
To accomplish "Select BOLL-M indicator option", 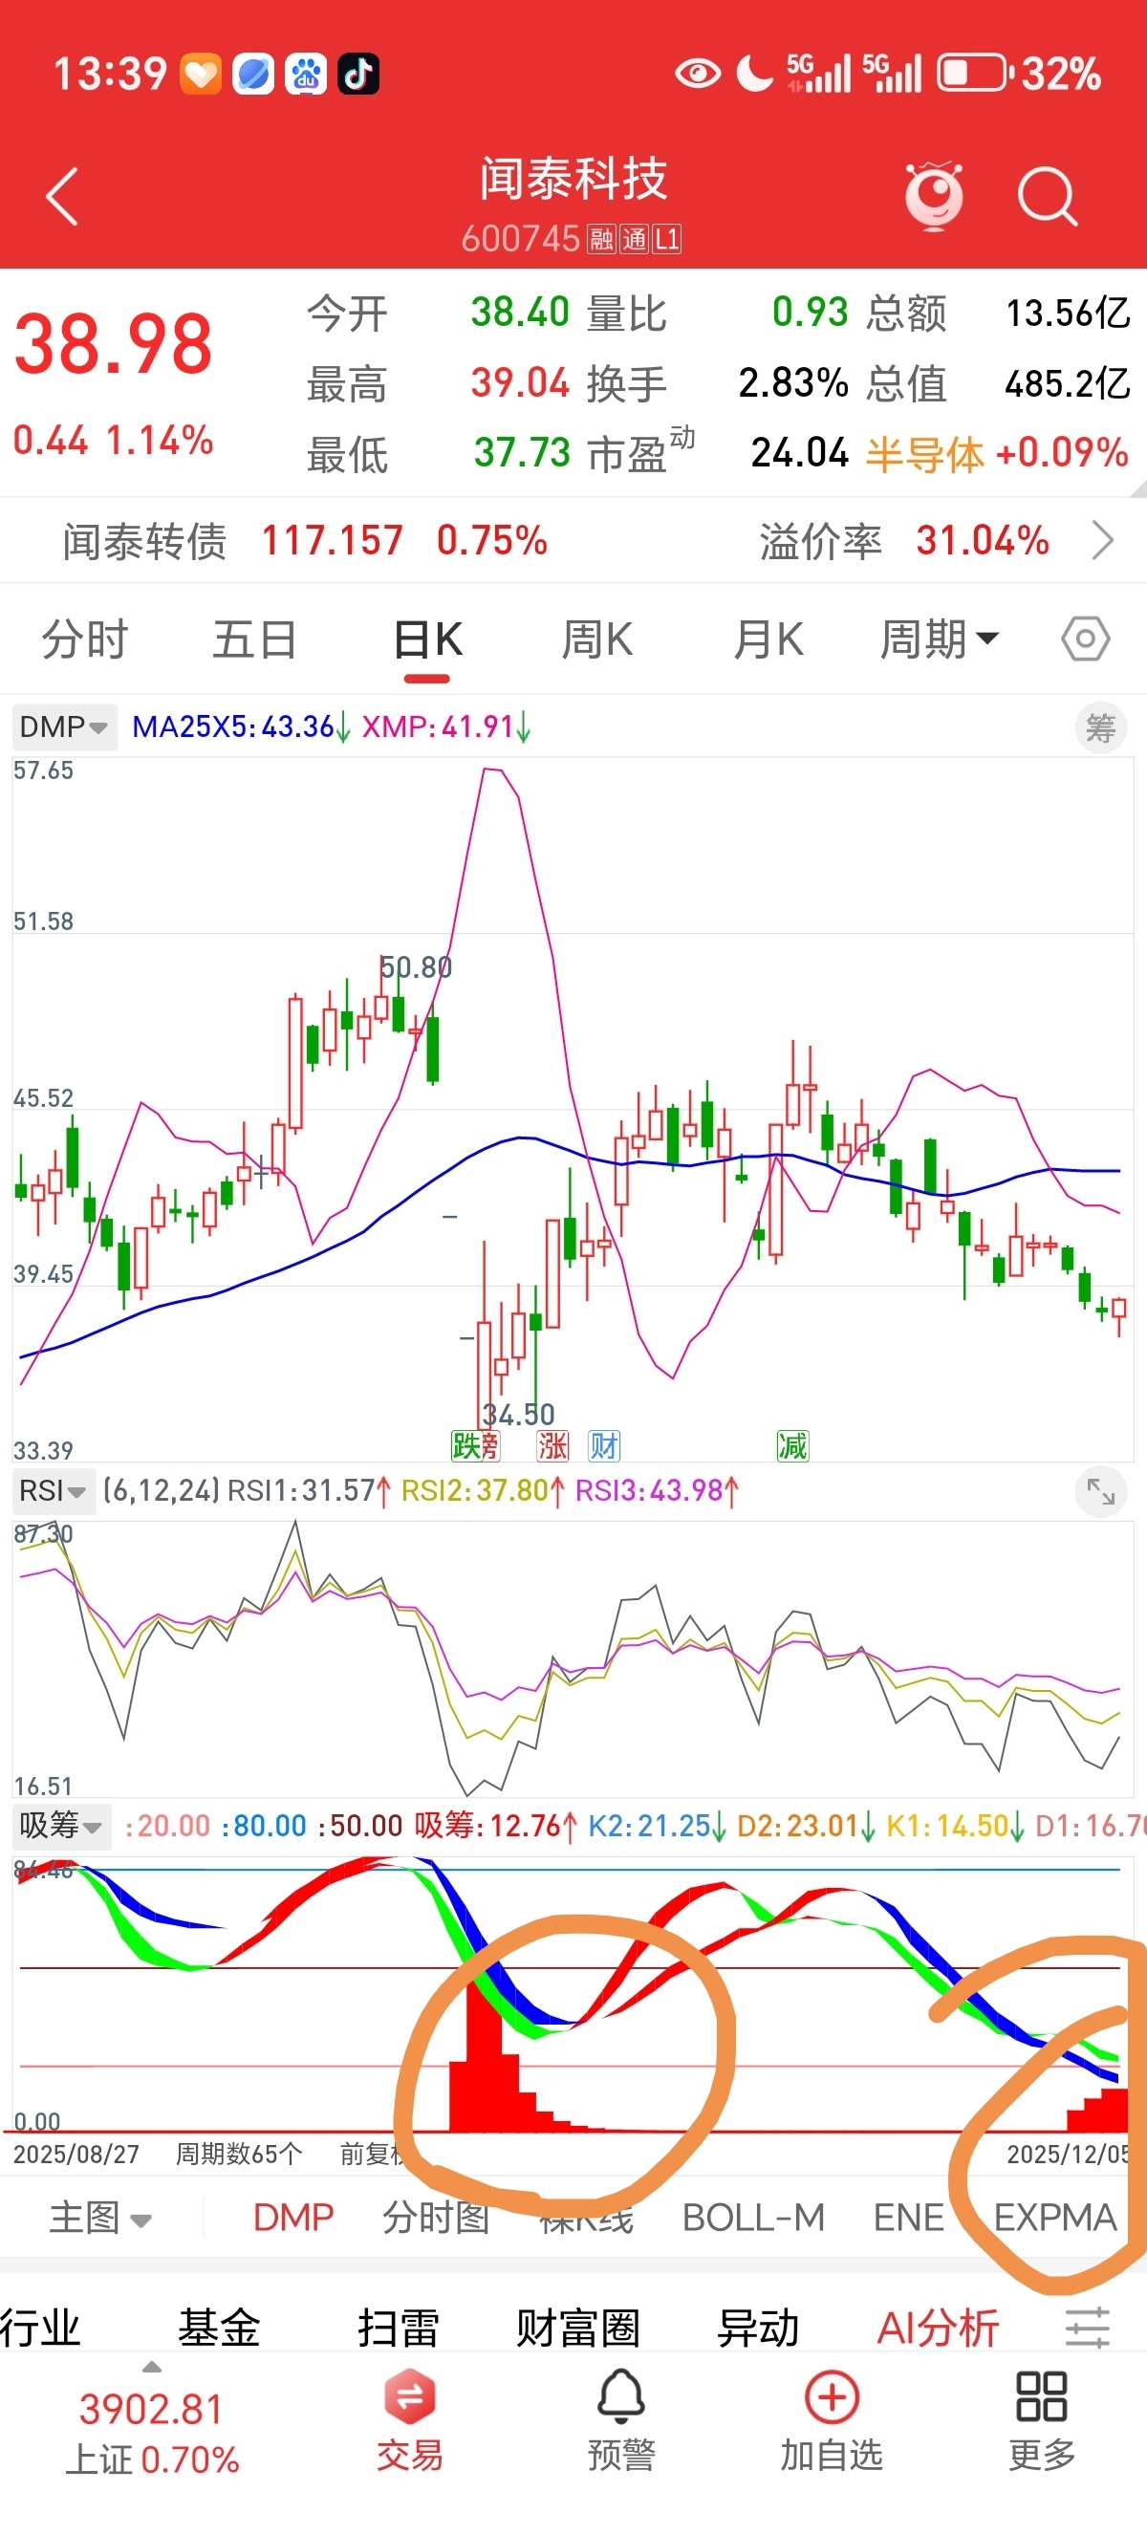I will coord(753,2218).
